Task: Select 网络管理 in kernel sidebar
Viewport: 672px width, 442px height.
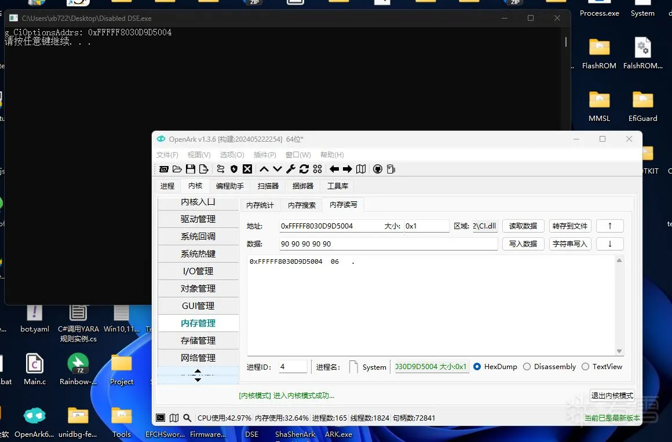Action: point(198,358)
